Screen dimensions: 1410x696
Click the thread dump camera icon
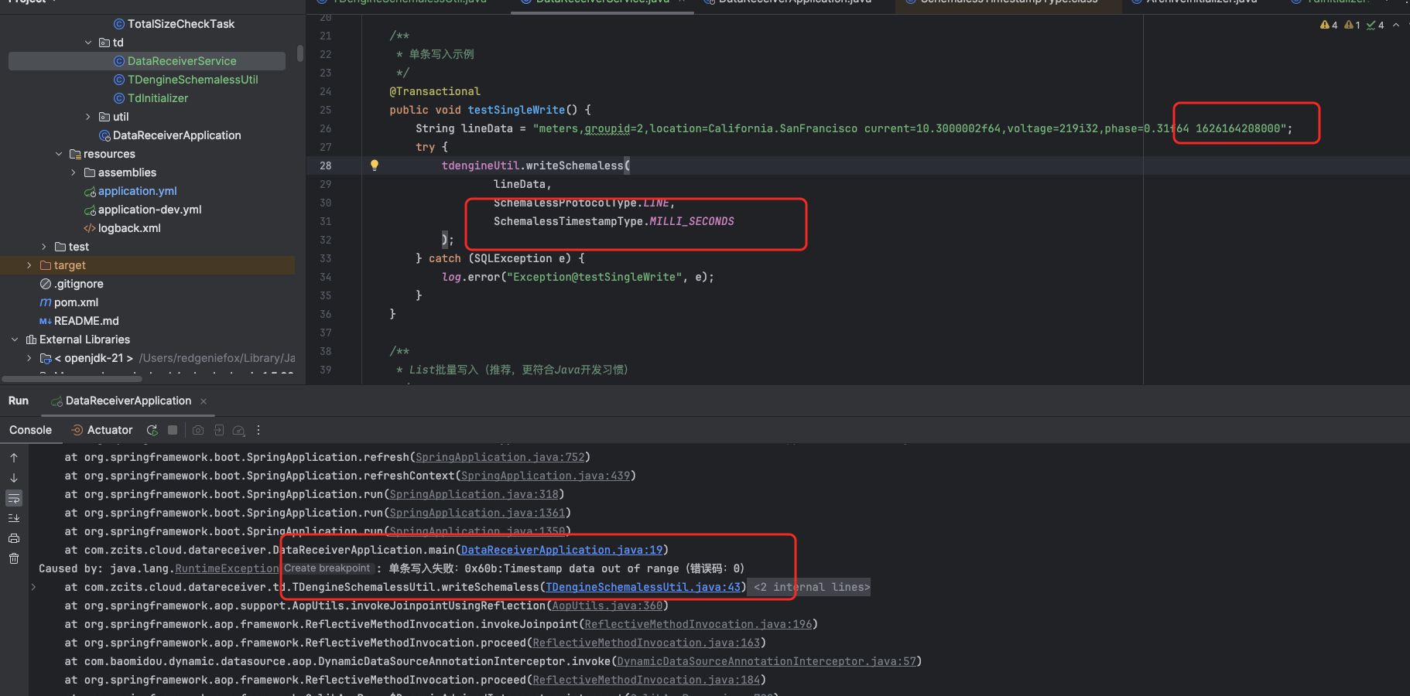pyautogui.click(x=198, y=430)
